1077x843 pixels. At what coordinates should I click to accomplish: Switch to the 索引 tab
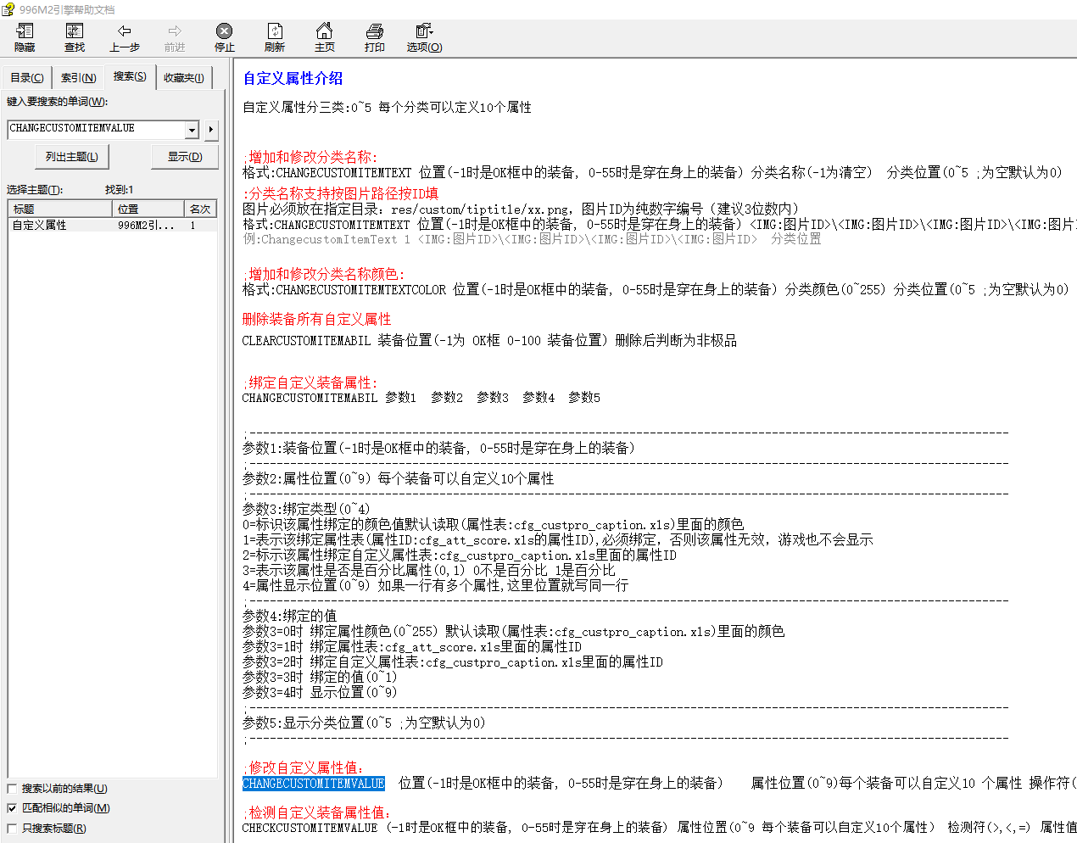78,78
